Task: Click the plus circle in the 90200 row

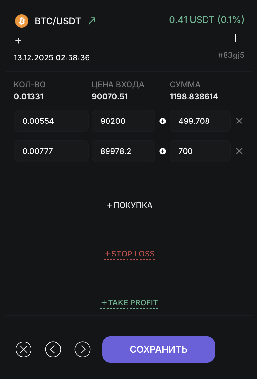Action: pos(162,121)
